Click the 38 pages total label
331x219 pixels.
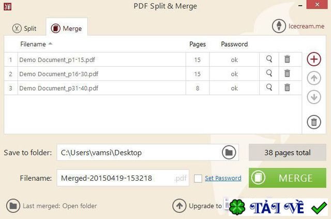pyautogui.click(x=288, y=152)
